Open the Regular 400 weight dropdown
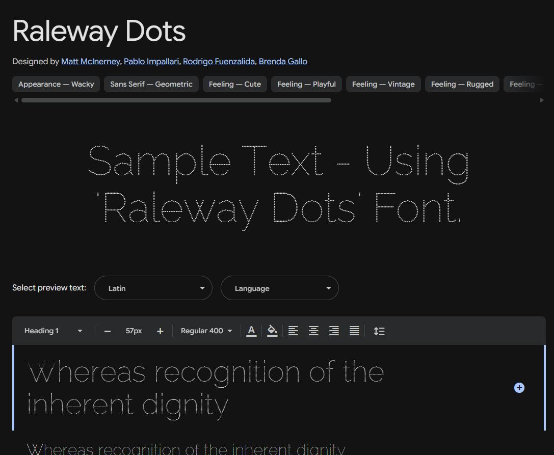Viewport: 554px width, 455px height. coord(206,331)
